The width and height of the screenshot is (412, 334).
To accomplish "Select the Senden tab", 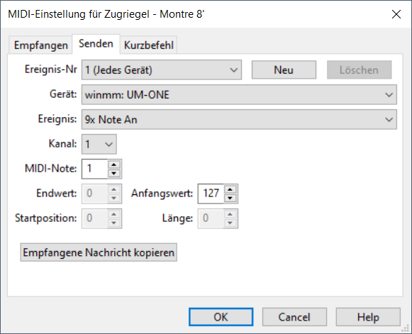I will coord(96,44).
